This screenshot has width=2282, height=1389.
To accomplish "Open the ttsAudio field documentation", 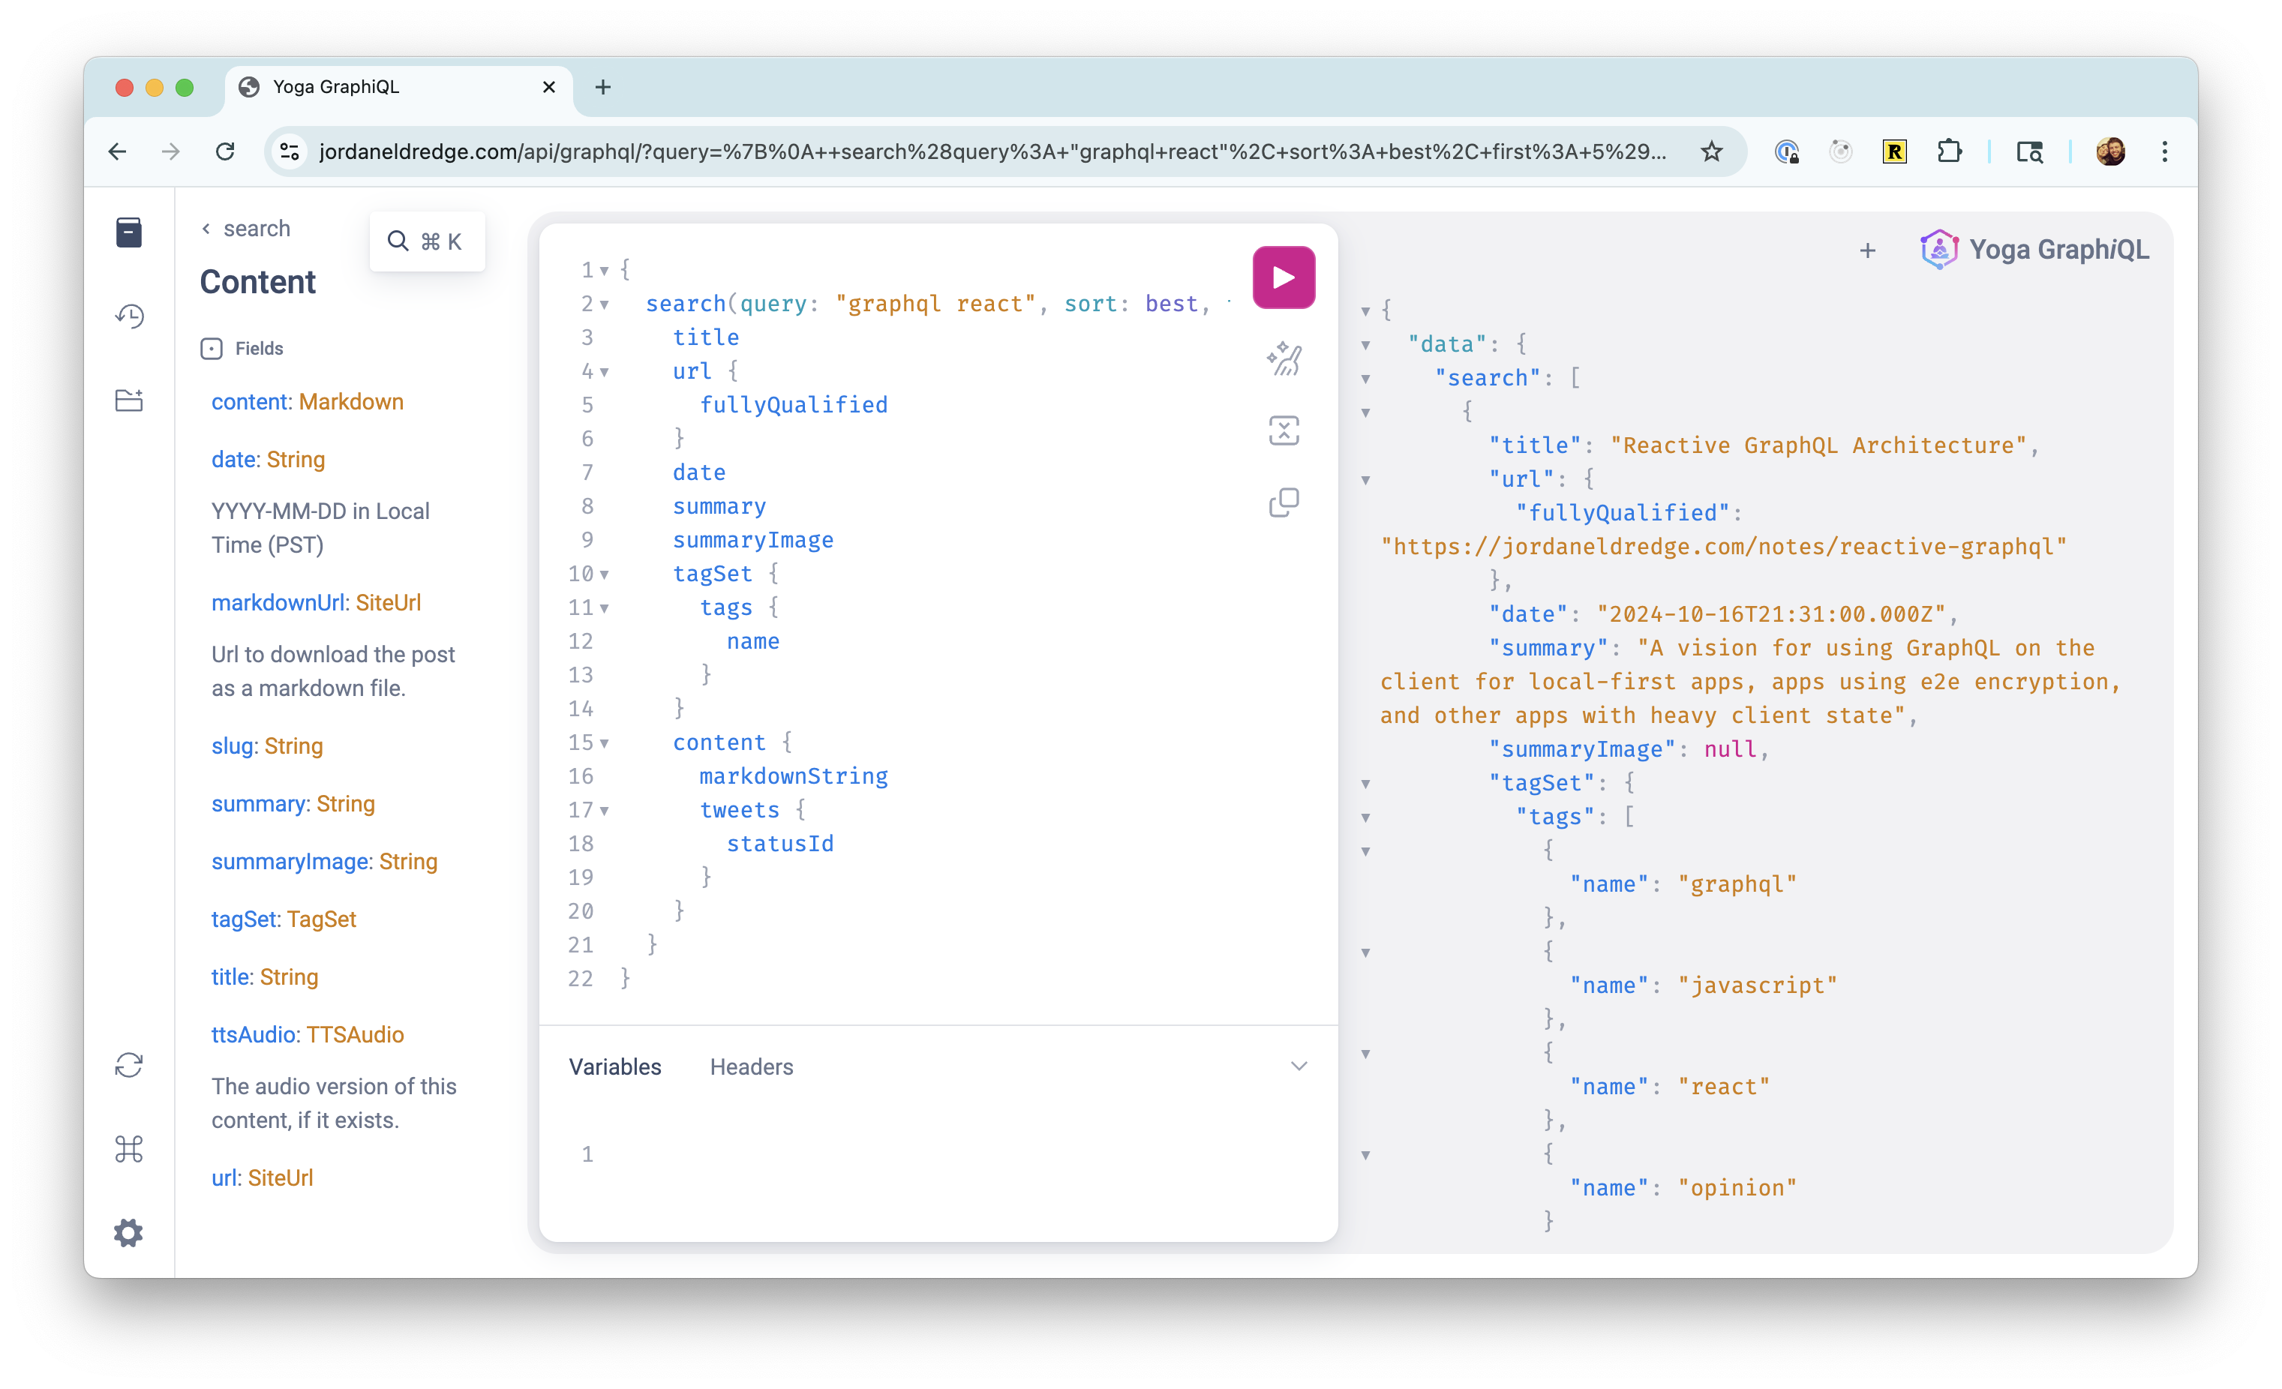I will tap(254, 1034).
